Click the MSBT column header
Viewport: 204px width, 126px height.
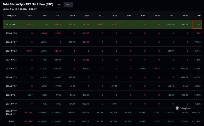[x=185, y=16]
